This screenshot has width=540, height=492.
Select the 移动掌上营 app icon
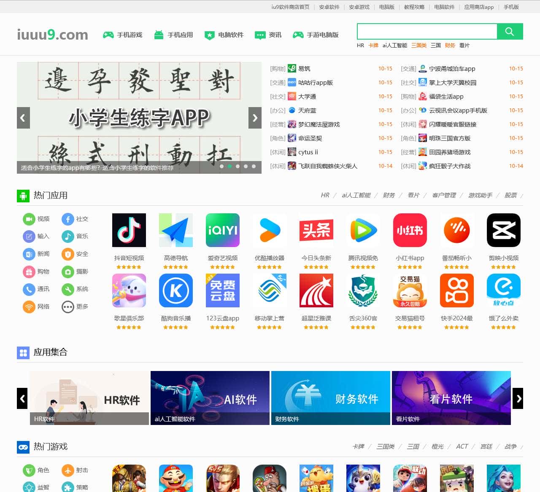[270, 290]
